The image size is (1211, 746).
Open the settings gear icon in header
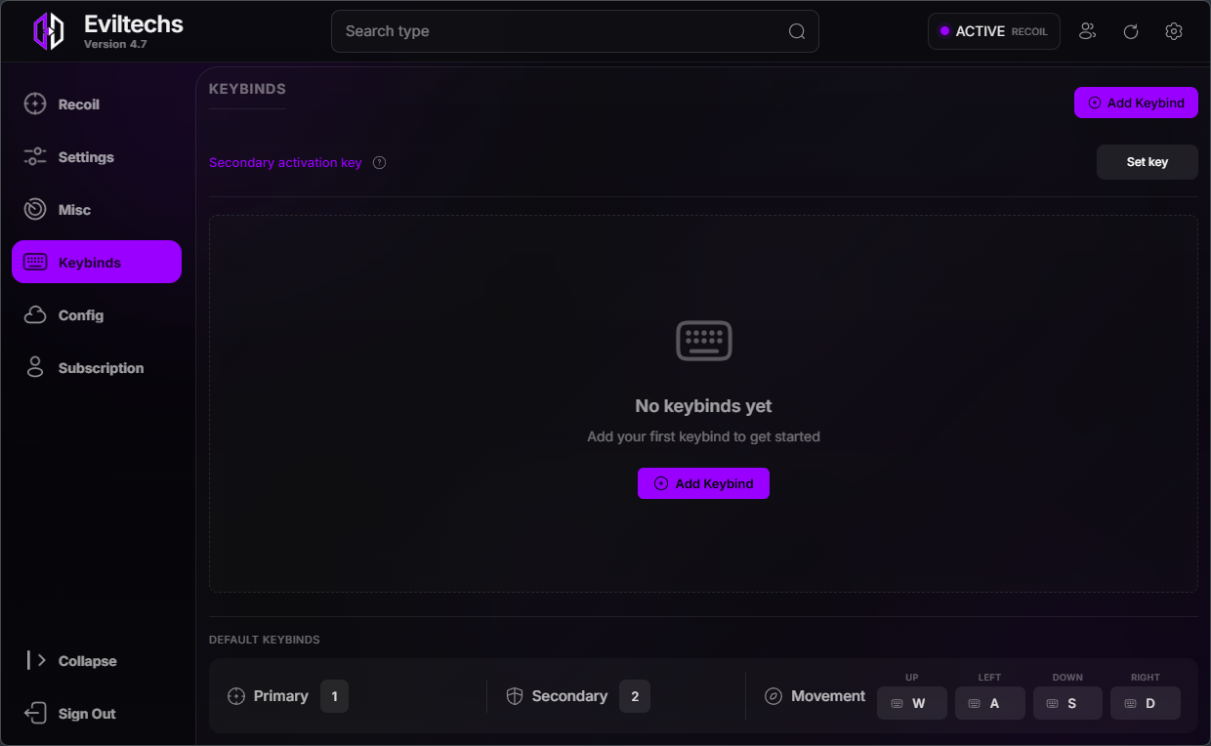coord(1174,31)
